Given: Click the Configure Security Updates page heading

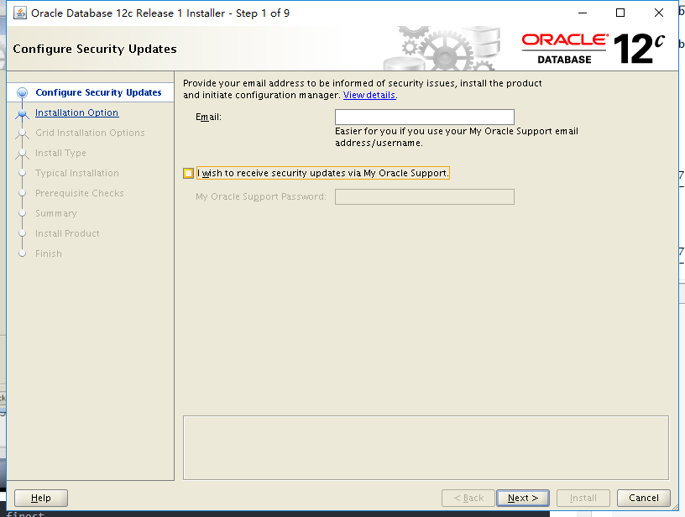Looking at the screenshot, I should click(95, 49).
